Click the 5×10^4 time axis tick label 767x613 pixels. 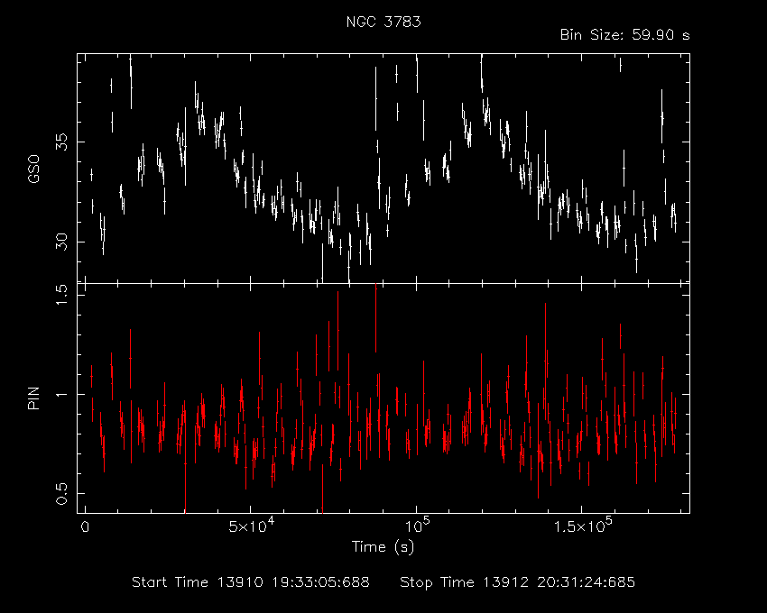point(252,526)
